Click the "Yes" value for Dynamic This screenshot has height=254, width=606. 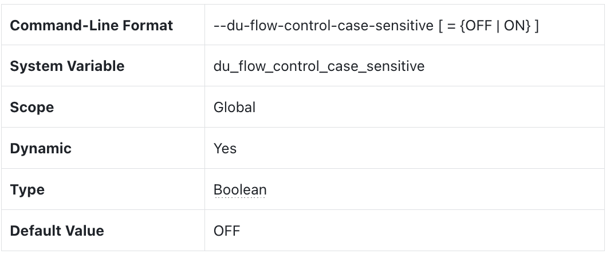(225, 149)
